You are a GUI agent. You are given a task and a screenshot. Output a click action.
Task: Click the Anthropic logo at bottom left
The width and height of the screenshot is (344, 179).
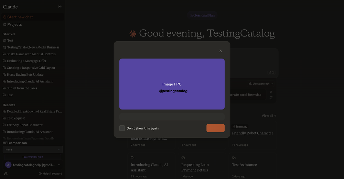tap(6, 174)
